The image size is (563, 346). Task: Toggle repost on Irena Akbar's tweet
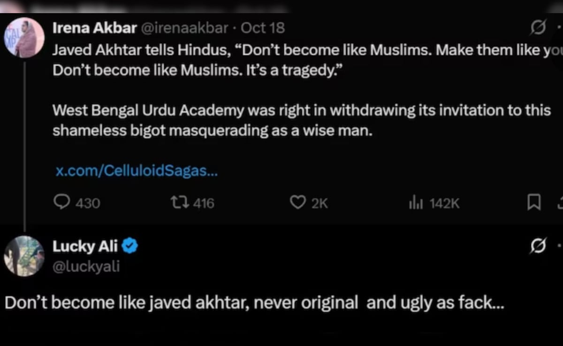179,203
